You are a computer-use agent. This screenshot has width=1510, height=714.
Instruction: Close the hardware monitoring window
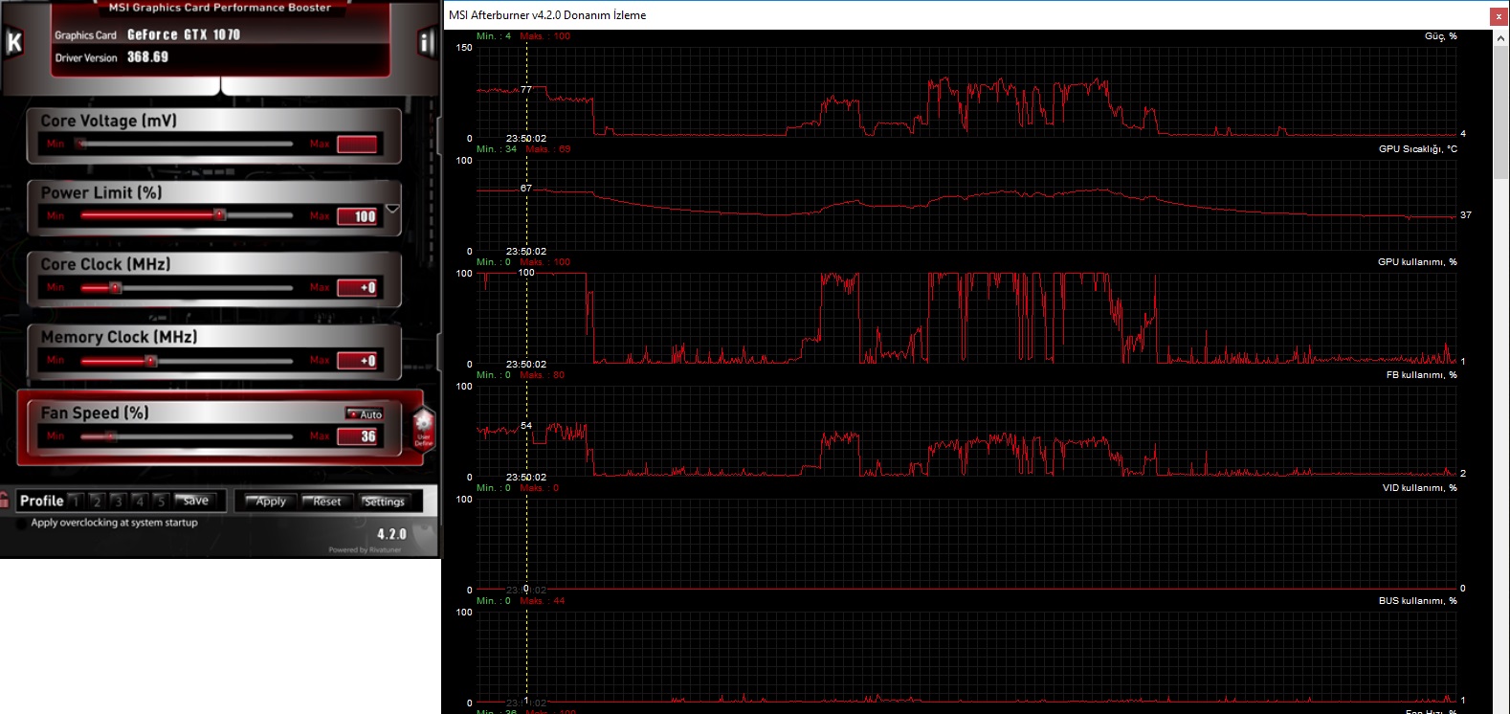click(x=1499, y=16)
